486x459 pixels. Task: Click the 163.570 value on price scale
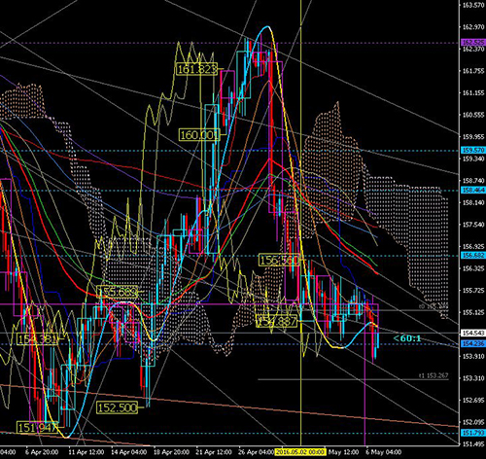[473, 5]
